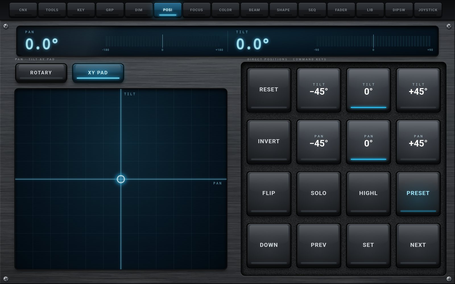This screenshot has width=455, height=284.
Task: Click the PAN 0.0° readout value
Action: click(42, 44)
